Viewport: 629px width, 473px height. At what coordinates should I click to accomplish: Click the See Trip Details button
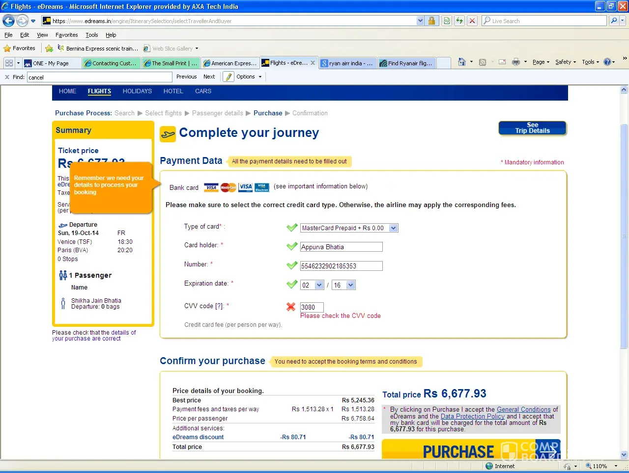532,128
